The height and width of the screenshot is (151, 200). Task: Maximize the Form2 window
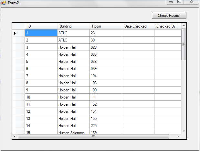point(179,2)
